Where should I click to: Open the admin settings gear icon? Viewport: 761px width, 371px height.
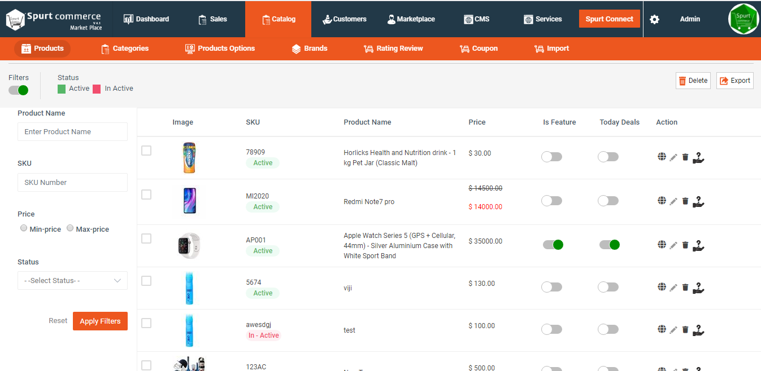tap(654, 19)
